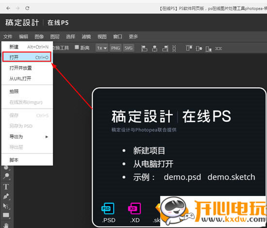Open the 更多 menu
Screen dimensions: 267x228
(133, 36)
